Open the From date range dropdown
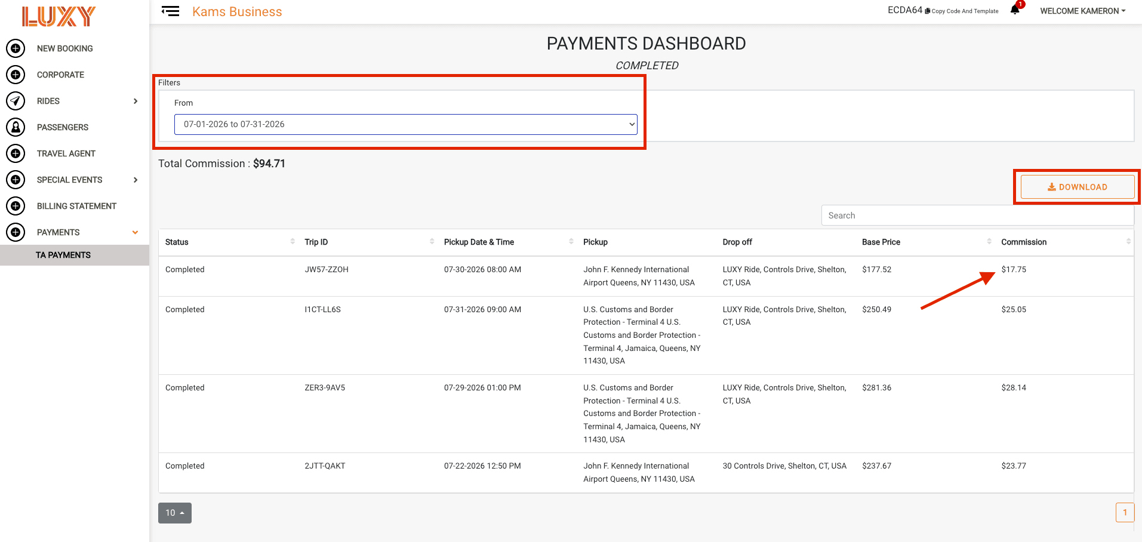 pos(406,124)
